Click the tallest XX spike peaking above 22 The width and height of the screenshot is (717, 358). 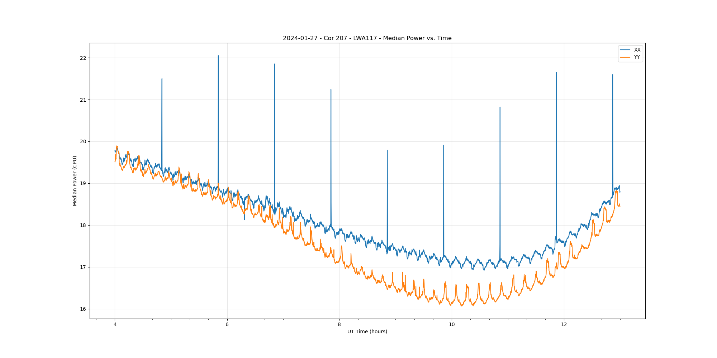tap(218, 56)
